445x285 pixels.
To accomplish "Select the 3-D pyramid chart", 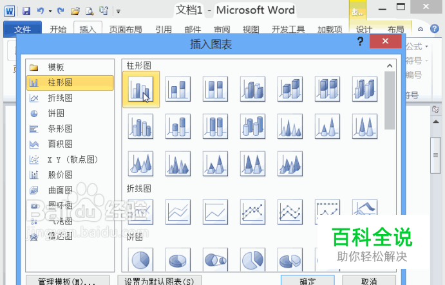I will [290, 163].
